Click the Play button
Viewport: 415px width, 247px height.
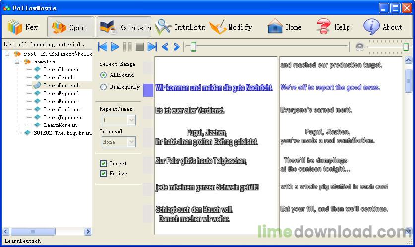(115, 47)
